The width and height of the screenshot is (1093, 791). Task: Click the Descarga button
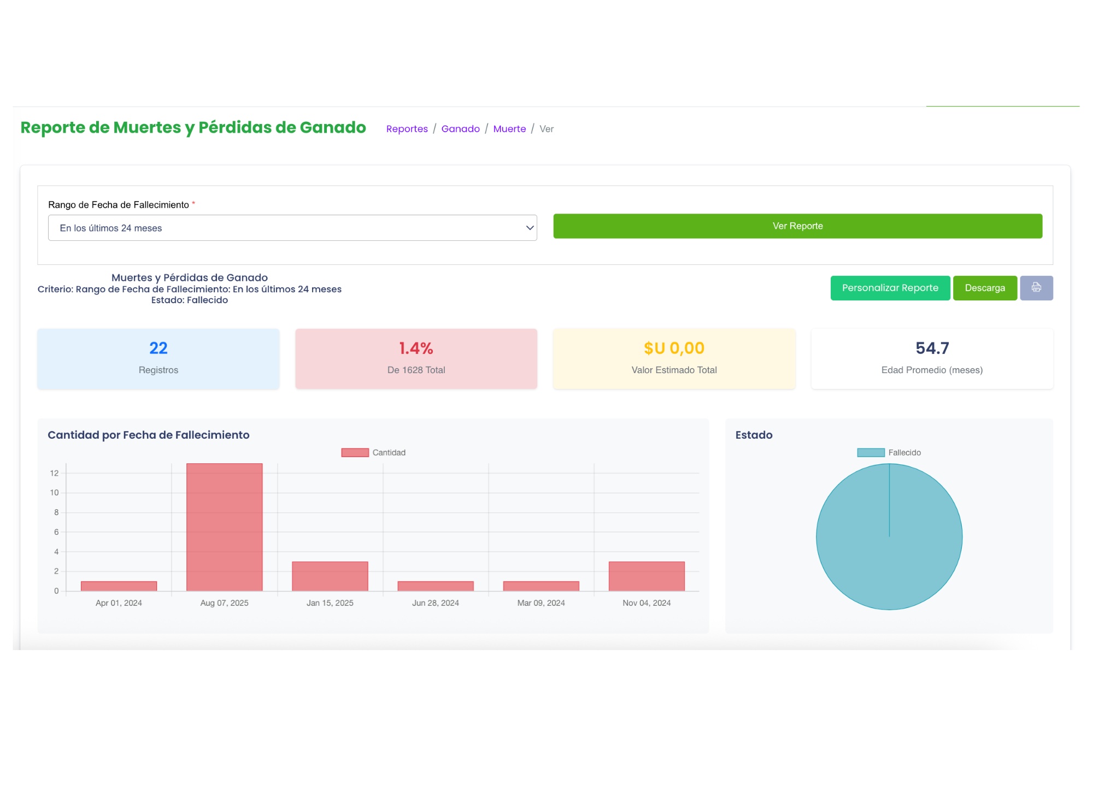[984, 288]
